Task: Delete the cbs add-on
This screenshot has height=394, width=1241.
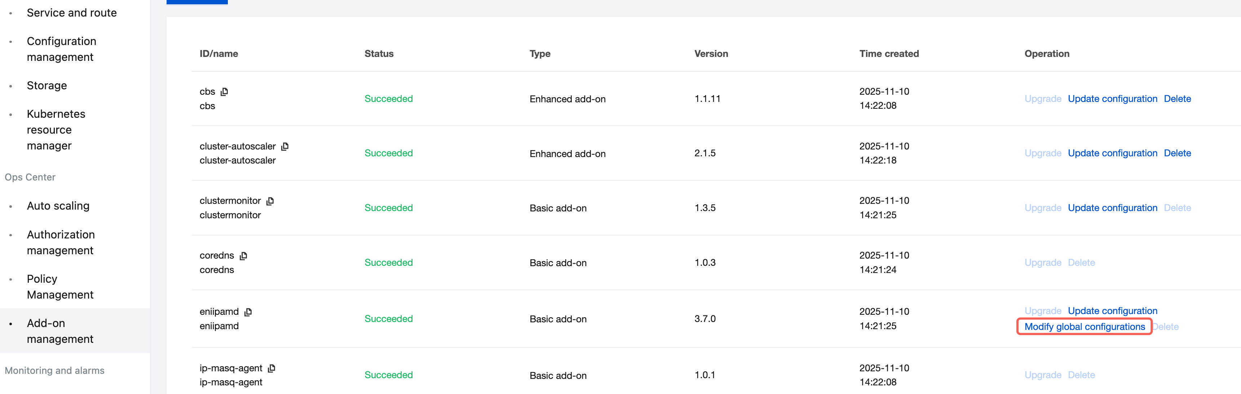Action: 1177,99
